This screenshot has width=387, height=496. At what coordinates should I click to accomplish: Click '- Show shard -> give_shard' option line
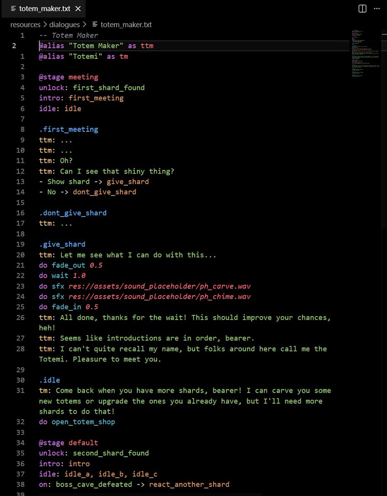(x=94, y=181)
